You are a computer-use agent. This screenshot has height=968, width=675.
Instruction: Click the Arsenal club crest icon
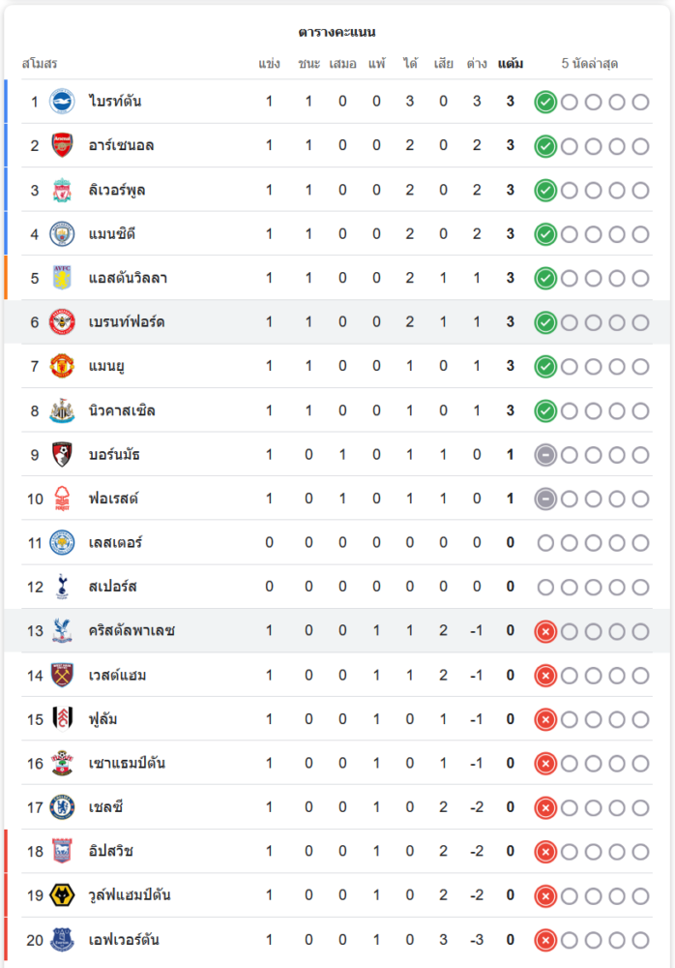62,145
